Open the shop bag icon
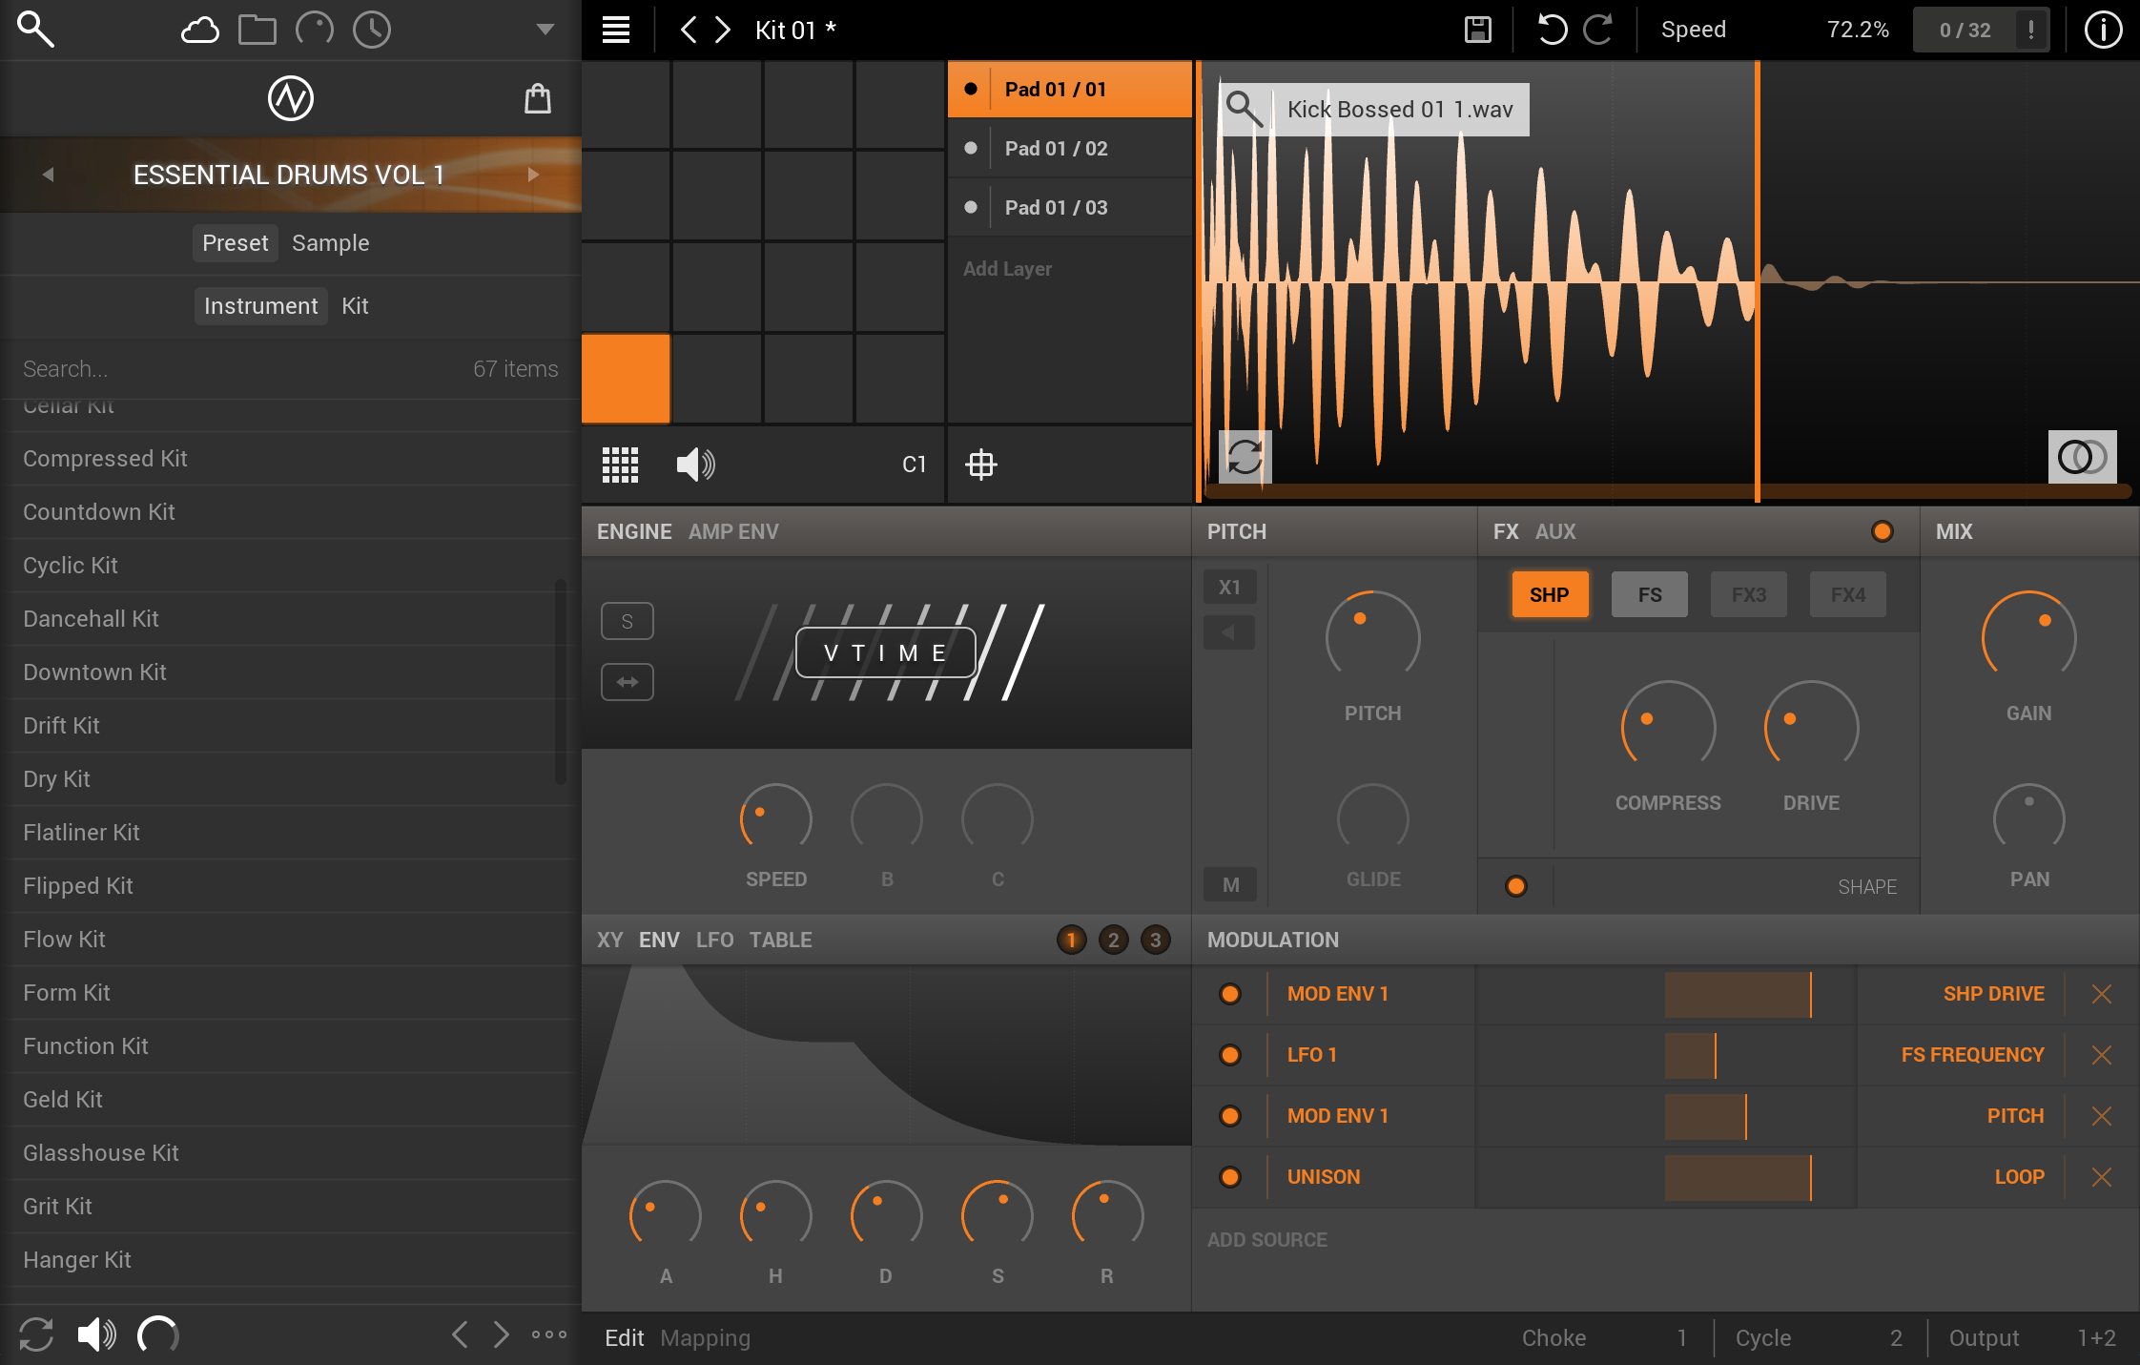This screenshot has height=1365, width=2140. 538,98
